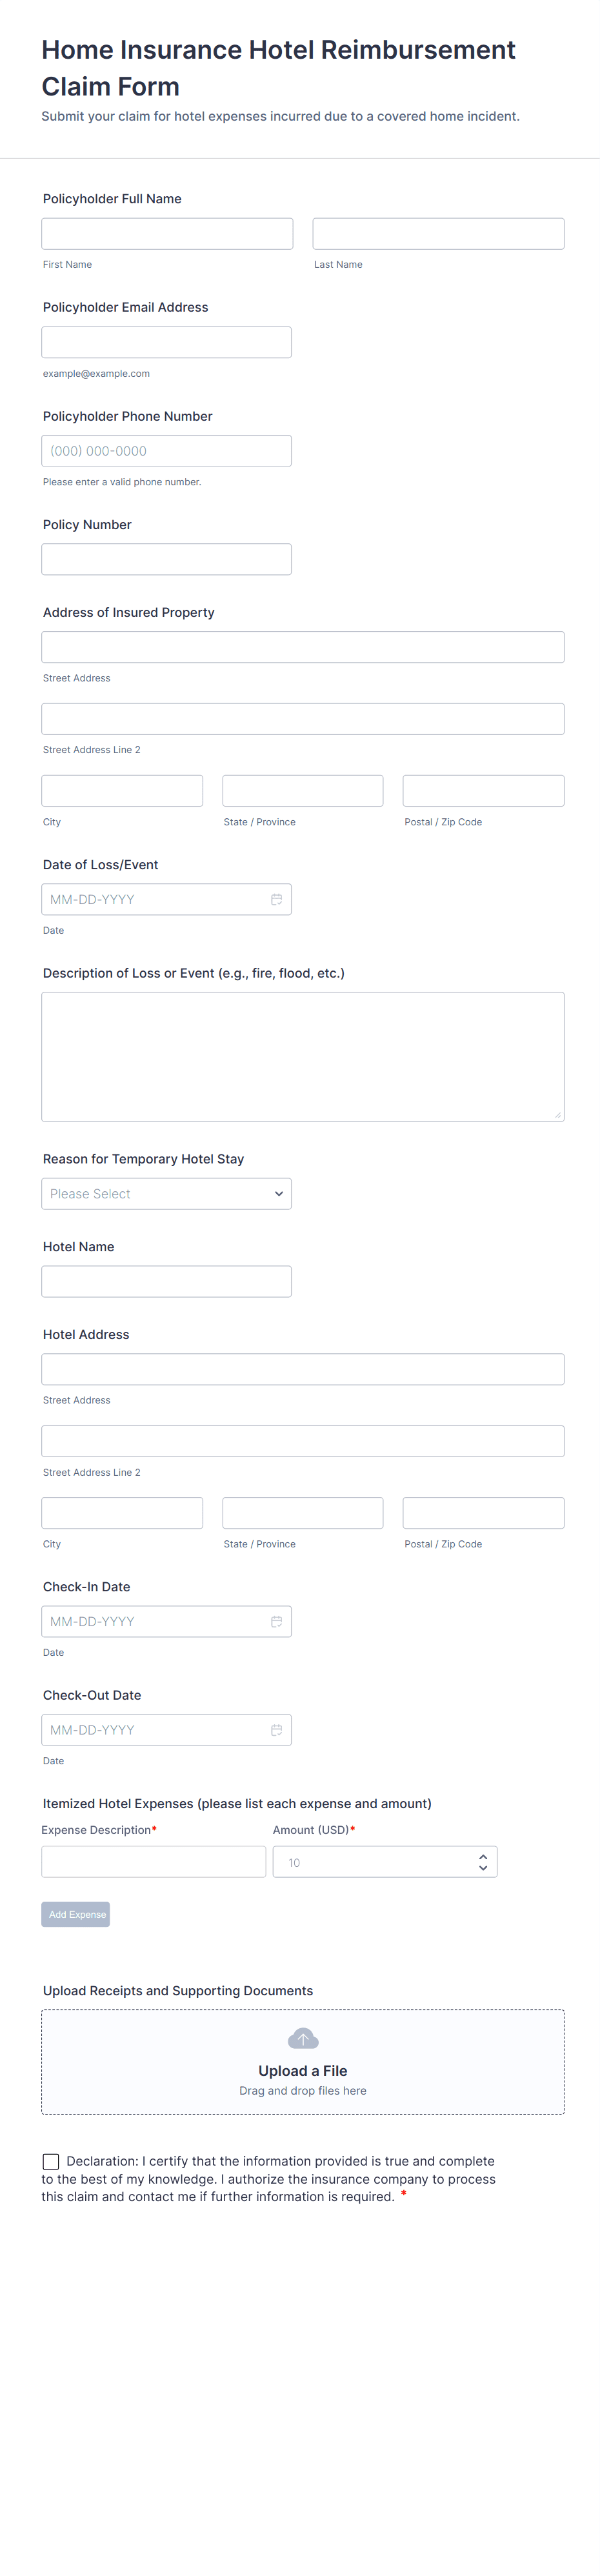Click Description of Loss or Event textarea
Screen dimensions: 600x2576
pos(302,1056)
